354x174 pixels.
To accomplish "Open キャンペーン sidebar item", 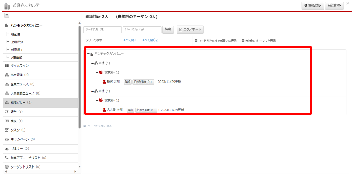I will [20, 139].
